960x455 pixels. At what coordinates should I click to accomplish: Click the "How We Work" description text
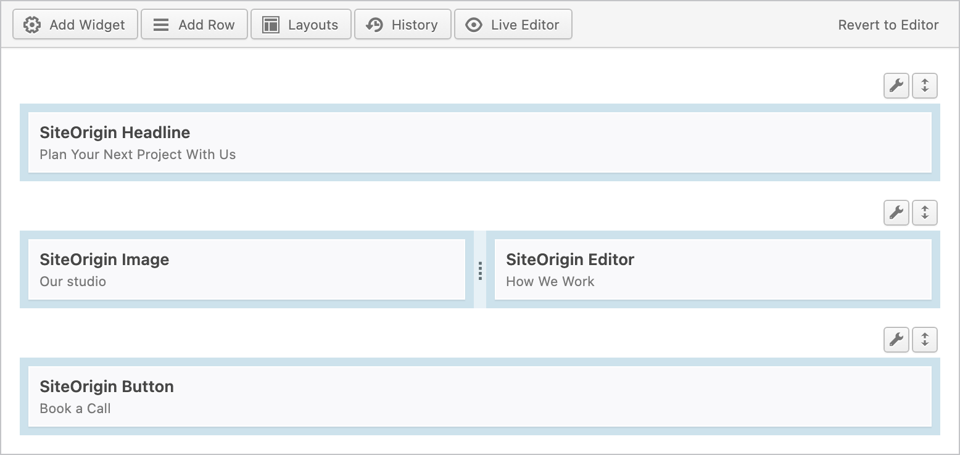click(550, 281)
